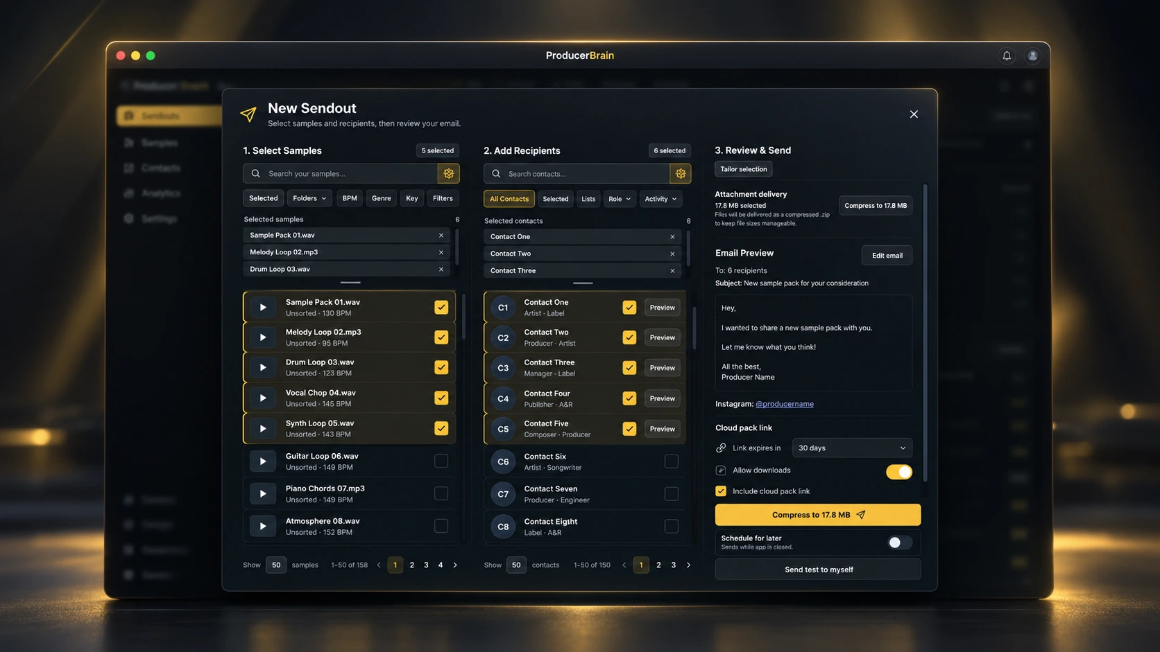Check Piano Chords 07.mp3 checkbox

point(441,494)
